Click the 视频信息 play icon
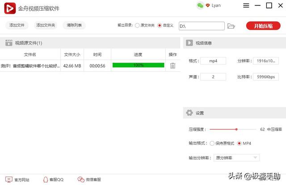Screen dimensions: 286x185 pos(189,43)
